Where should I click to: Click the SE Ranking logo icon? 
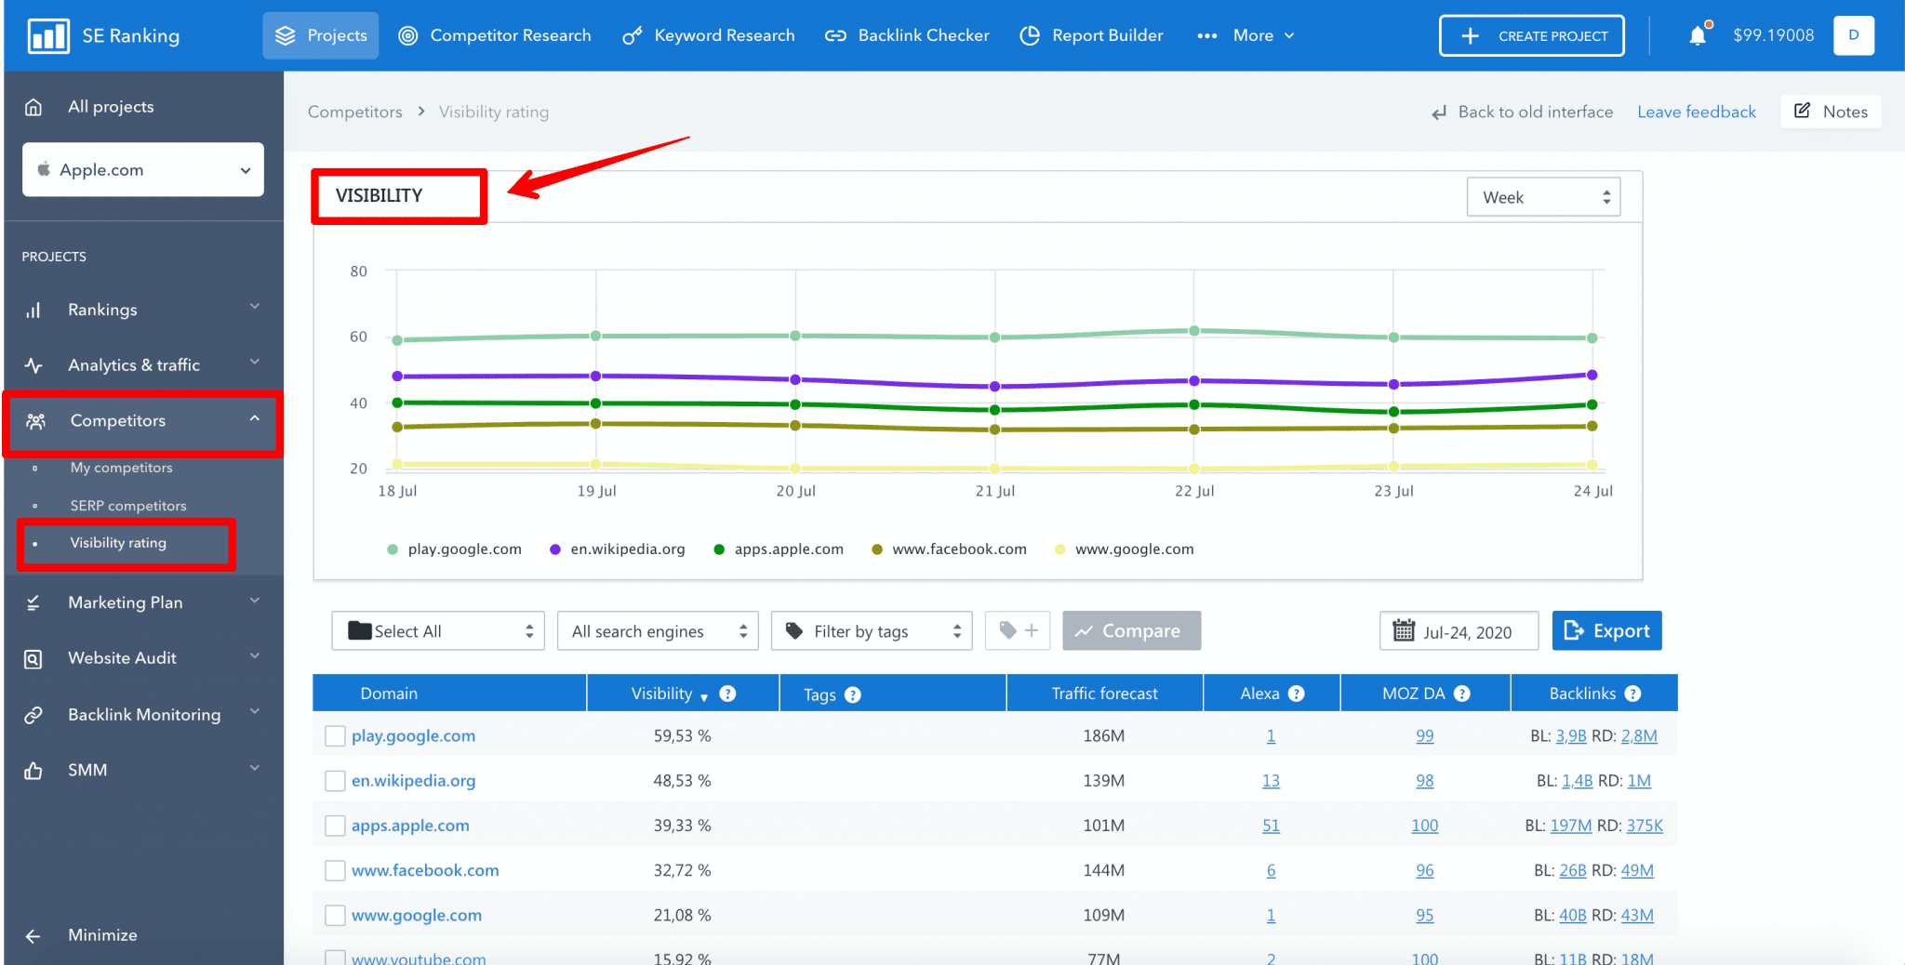48,35
